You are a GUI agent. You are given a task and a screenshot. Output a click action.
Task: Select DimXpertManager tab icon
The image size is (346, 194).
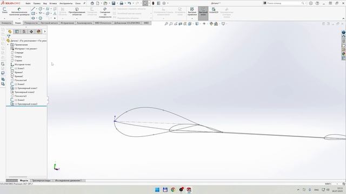click(x=31, y=31)
